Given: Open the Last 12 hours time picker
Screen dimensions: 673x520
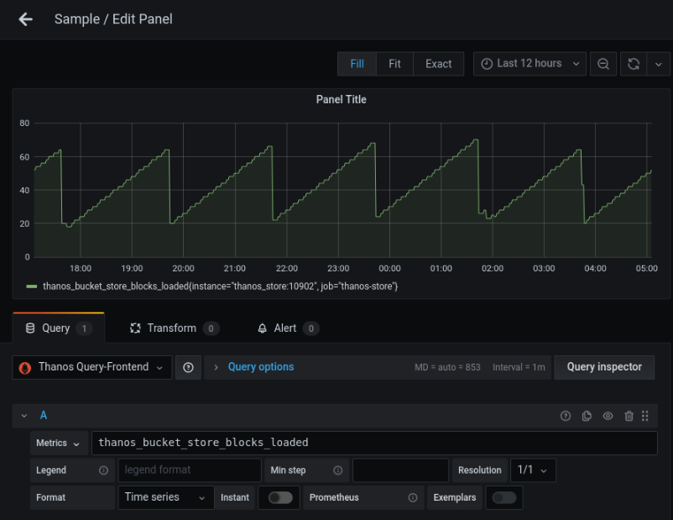Looking at the screenshot, I should tap(530, 64).
